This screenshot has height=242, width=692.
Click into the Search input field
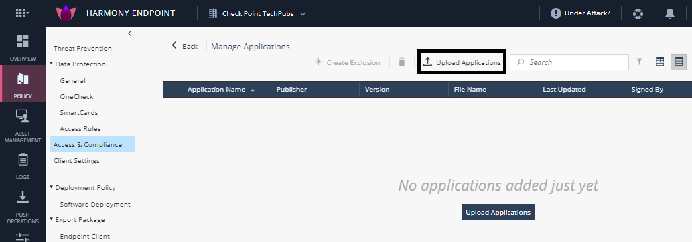pos(569,62)
